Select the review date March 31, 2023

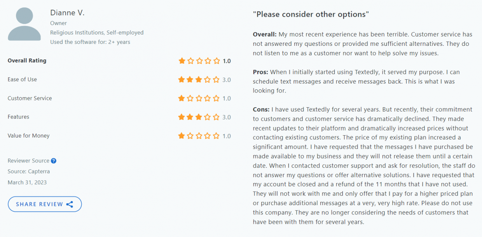click(27, 182)
